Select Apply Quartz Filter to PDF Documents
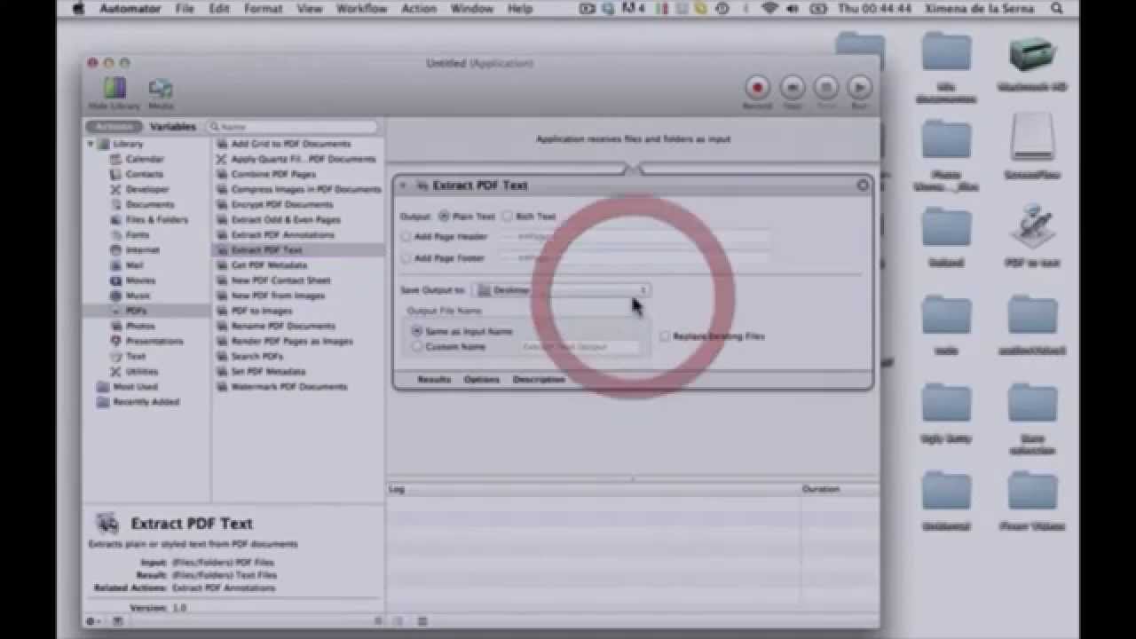Screen dimensions: 1136x639 point(304,159)
